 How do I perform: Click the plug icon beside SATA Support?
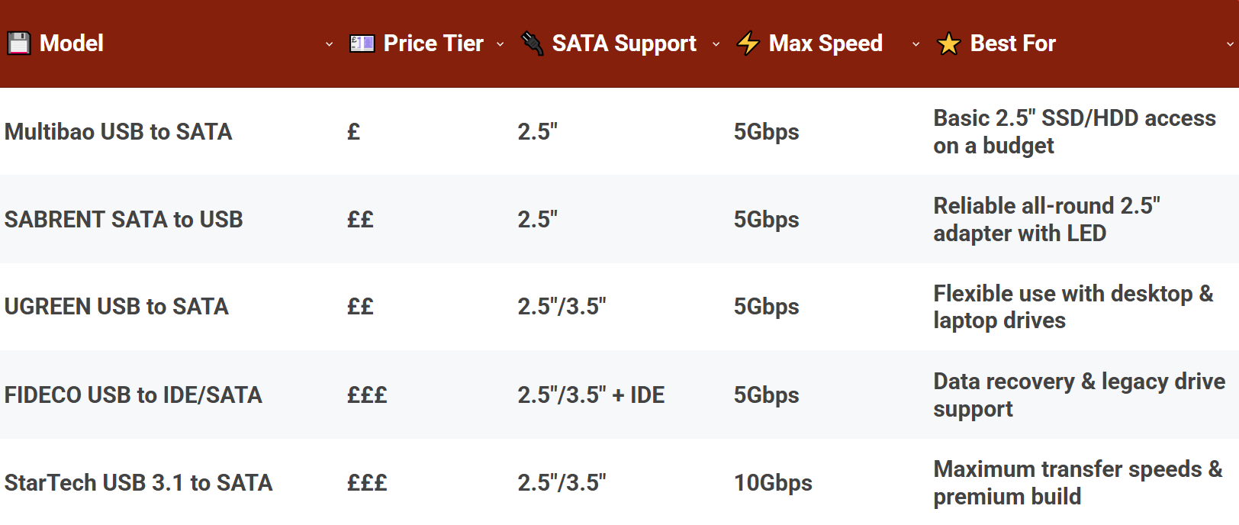pyautogui.click(x=532, y=43)
